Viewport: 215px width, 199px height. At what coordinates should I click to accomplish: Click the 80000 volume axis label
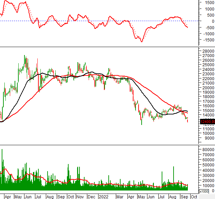click(207, 149)
